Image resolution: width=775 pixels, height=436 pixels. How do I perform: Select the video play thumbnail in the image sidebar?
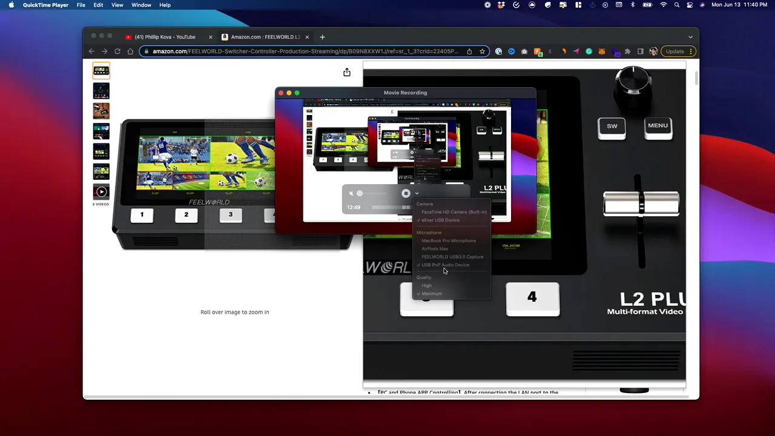click(101, 191)
